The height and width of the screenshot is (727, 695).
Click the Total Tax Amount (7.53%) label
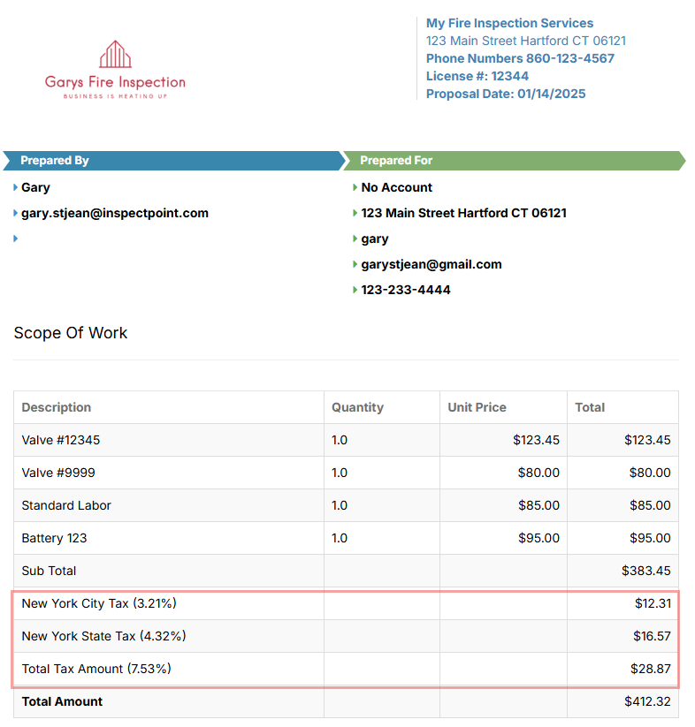coord(96,669)
